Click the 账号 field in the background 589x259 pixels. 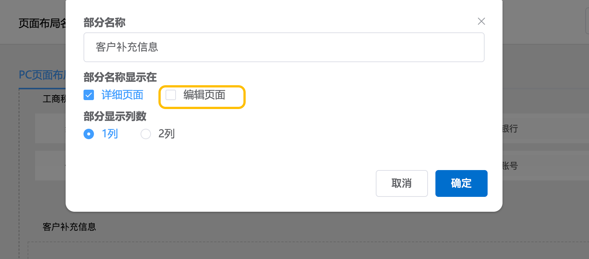(x=510, y=166)
